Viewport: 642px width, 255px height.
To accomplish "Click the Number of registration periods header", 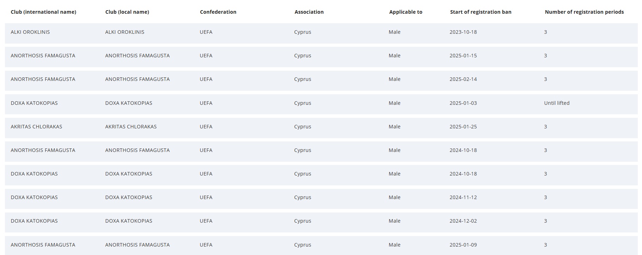I will tap(584, 12).
